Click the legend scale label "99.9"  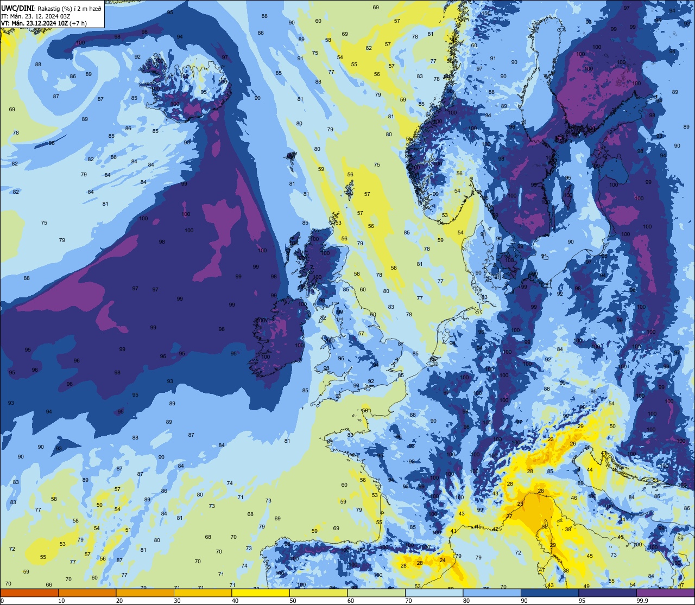pyautogui.click(x=642, y=601)
